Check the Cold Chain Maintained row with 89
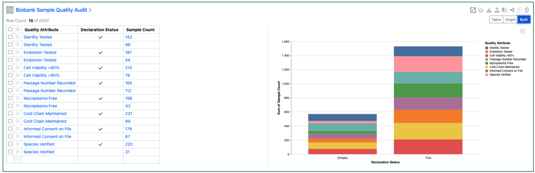The height and width of the screenshot is (173, 535). [x=10, y=121]
